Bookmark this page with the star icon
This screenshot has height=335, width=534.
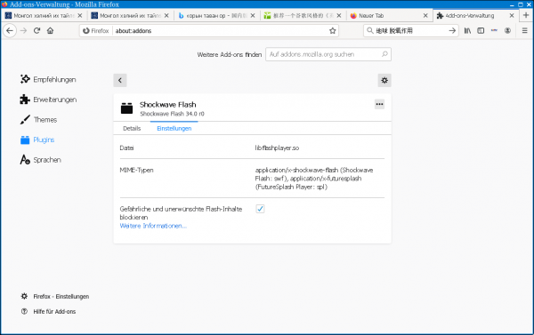332,30
